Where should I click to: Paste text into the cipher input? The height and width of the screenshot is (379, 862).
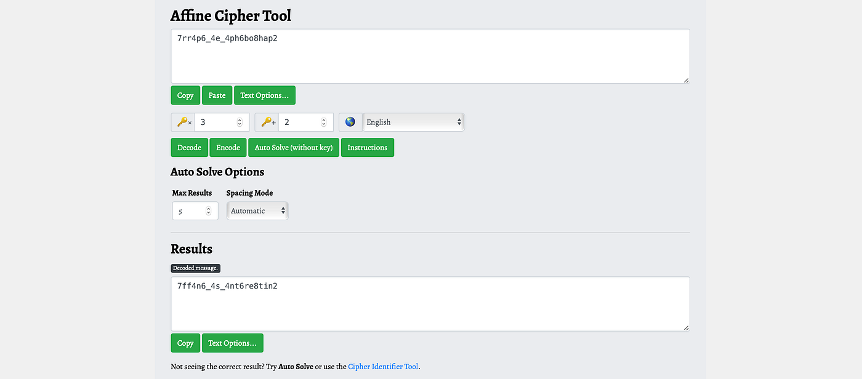pos(217,95)
